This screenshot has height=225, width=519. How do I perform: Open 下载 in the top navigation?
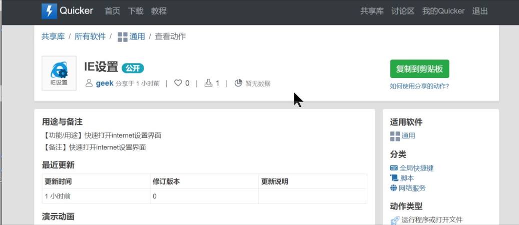tap(136, 11)
